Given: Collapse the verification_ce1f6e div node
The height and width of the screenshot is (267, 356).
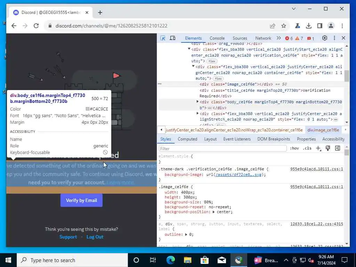Looking at the screenshot, I should click(x=189, y=49).
